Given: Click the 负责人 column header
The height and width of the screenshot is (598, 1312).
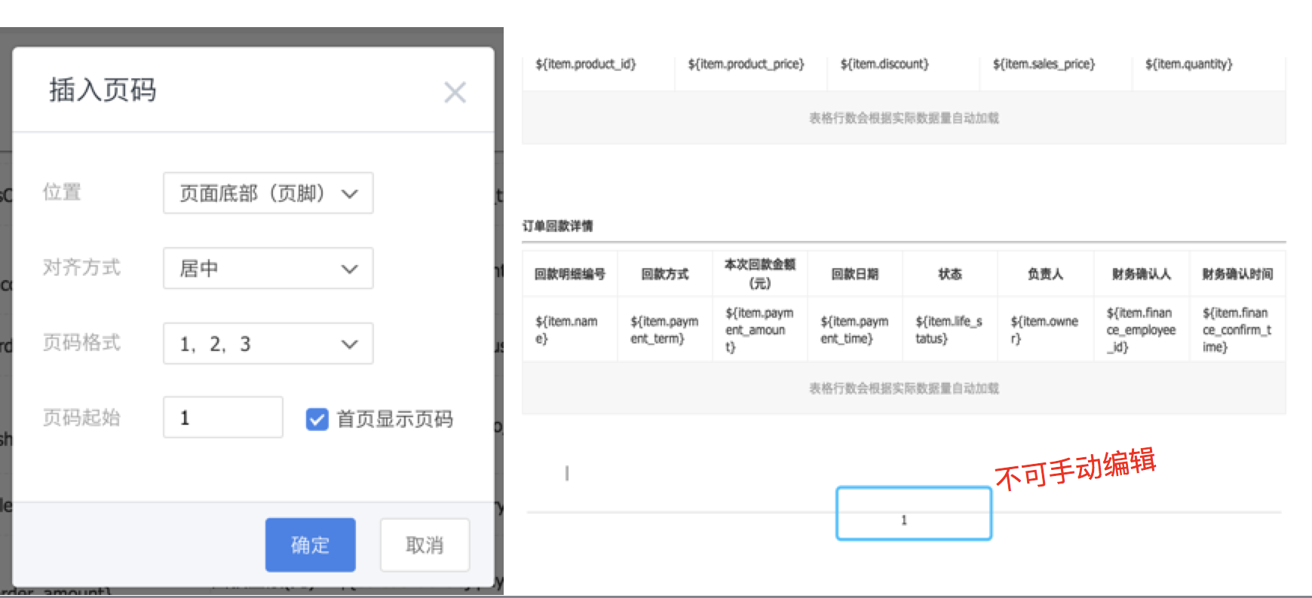Looking at the screenshot, I should click(1045, 274).
